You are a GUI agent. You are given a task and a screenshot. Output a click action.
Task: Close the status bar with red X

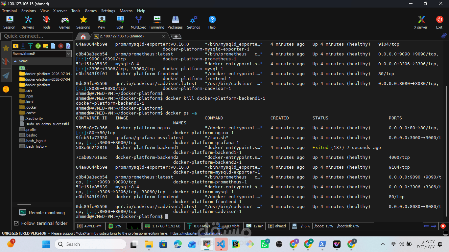443,226
